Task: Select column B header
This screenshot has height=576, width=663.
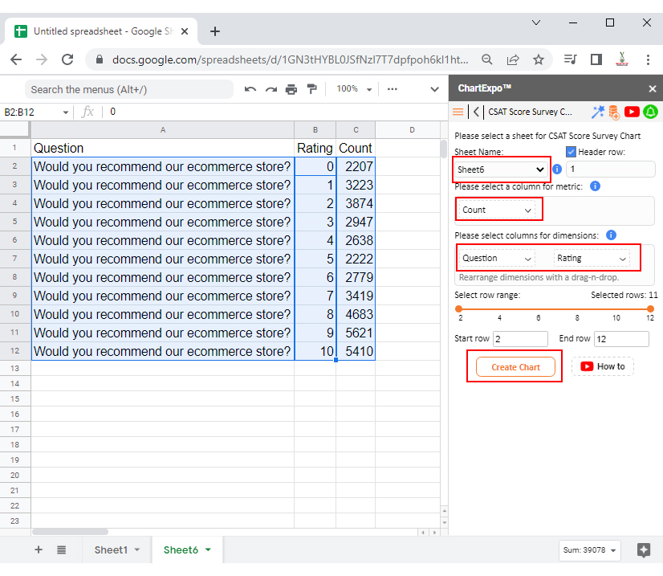Action: click(x=315, y=130)
